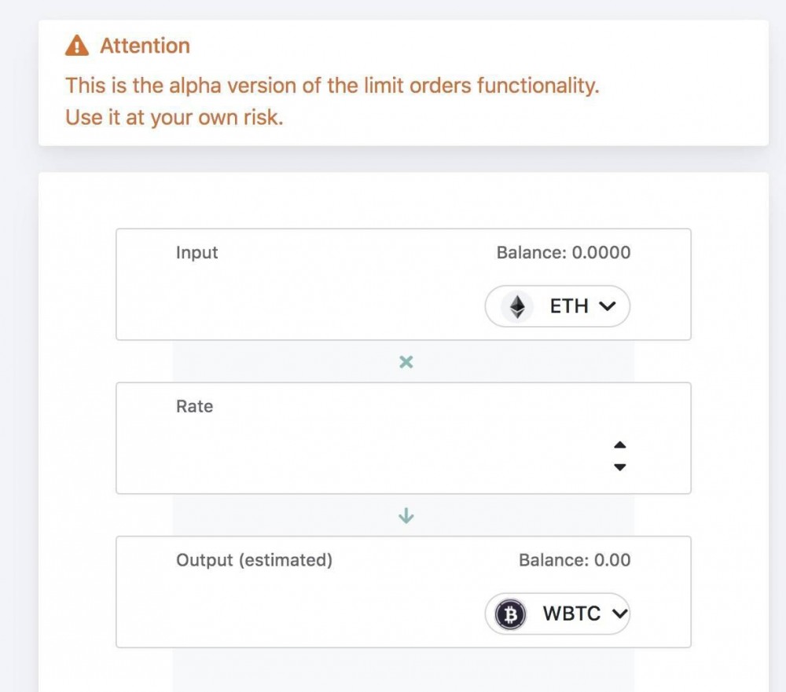Click the 'Output (estimated)' label
This screenshot has width=786, height=692.
254,561
